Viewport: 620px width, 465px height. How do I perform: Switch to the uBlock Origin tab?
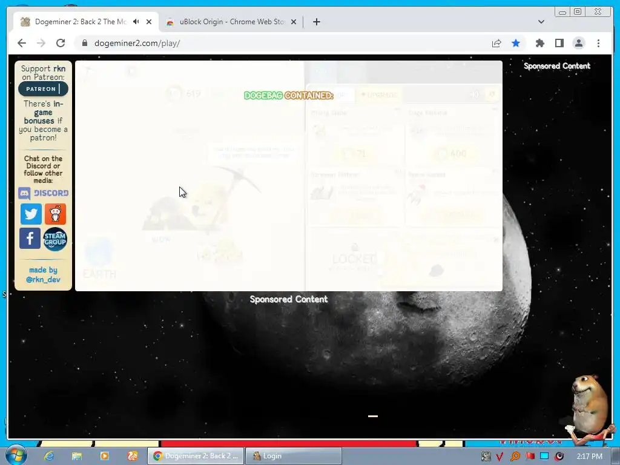231,22
